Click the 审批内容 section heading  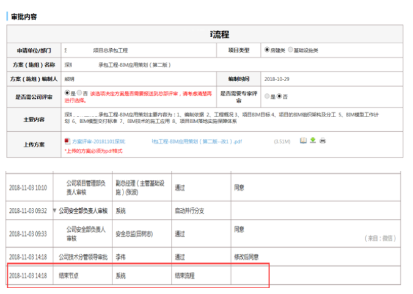point(24,16)
